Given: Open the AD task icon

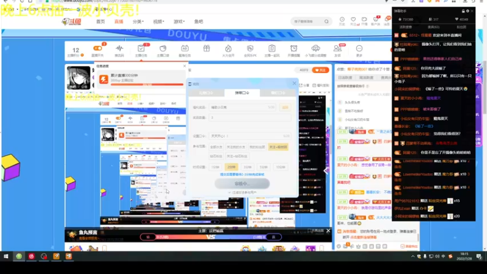Looking at the screenshot, I should tap(184, 49).
